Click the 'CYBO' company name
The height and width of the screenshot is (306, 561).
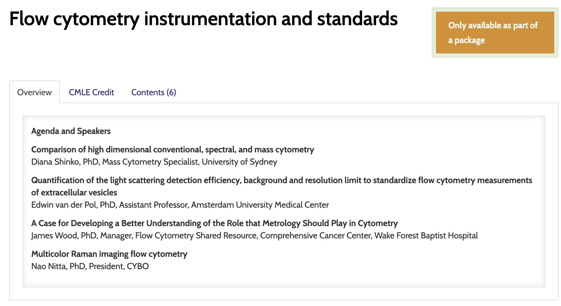138,266
